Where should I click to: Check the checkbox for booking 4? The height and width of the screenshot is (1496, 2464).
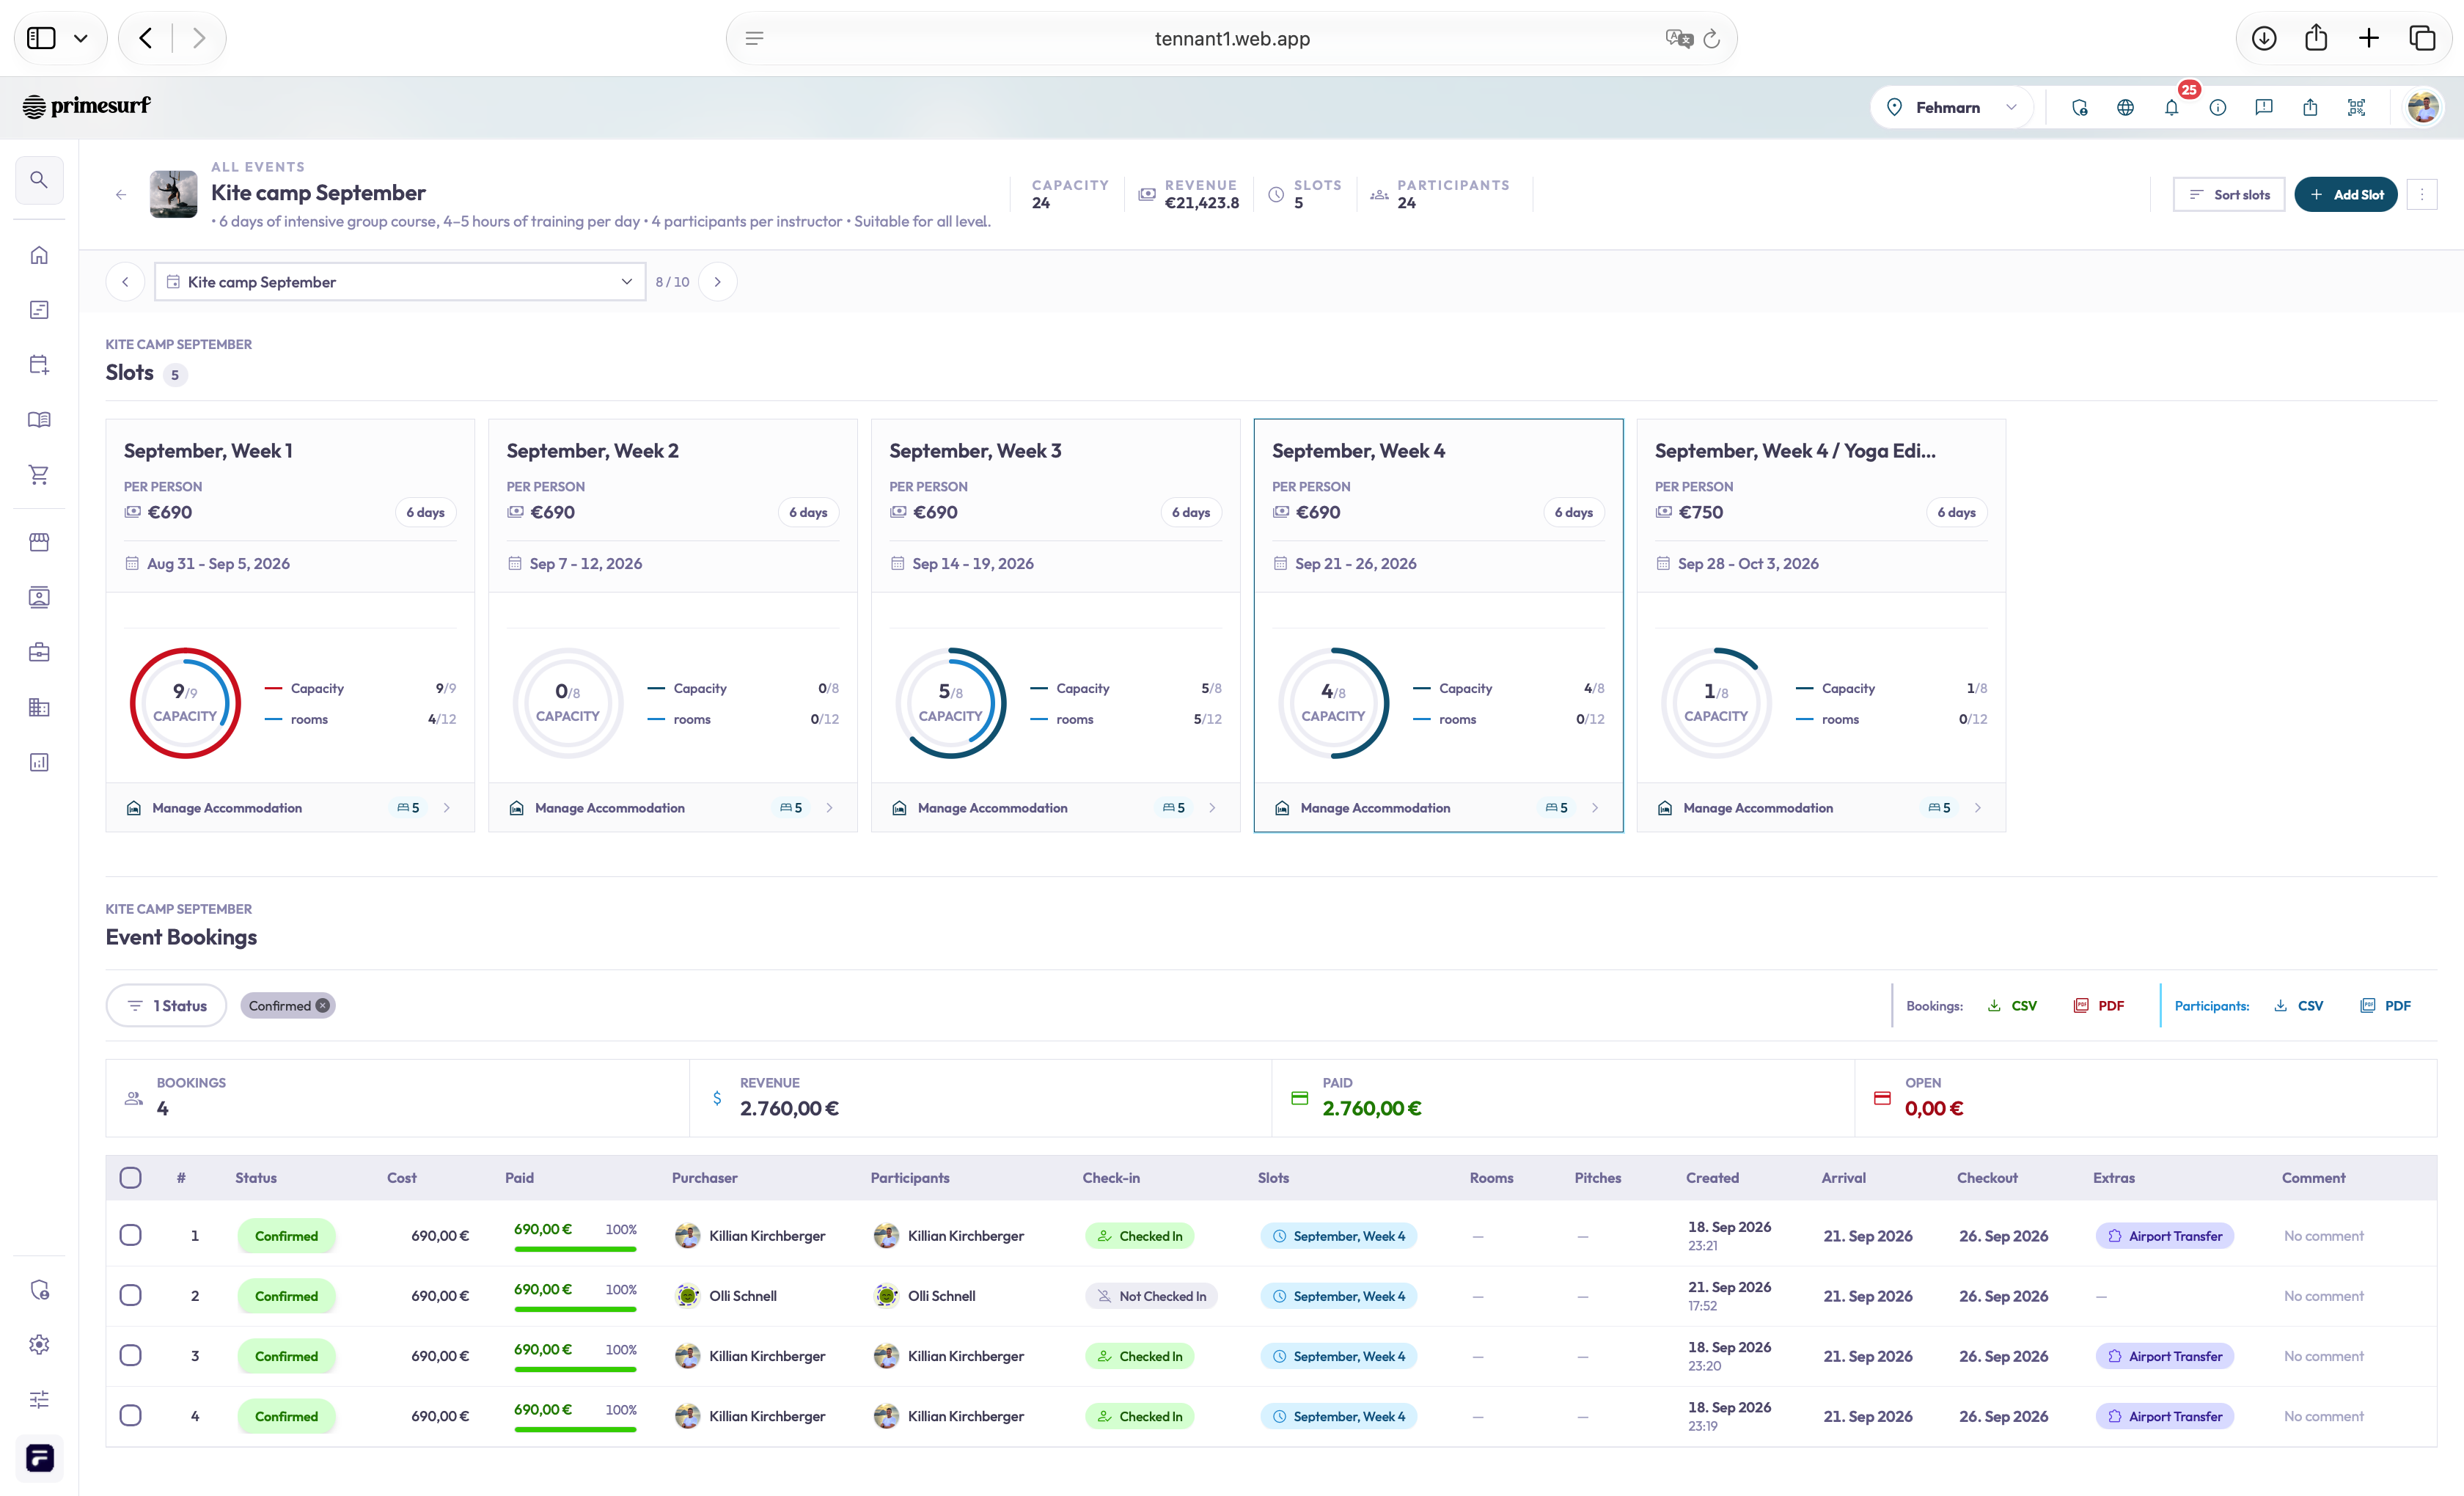pyautogui.click(x=130, y=1415)
